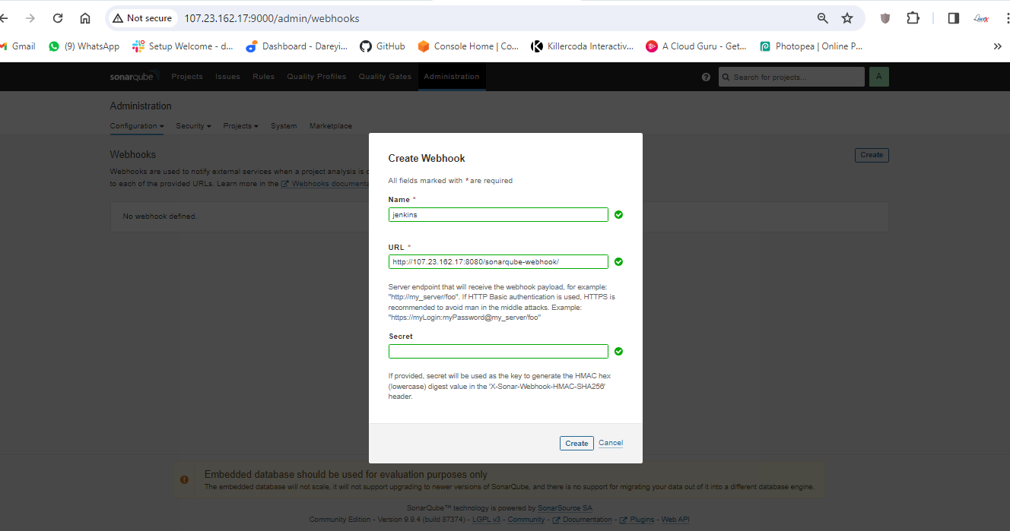This screenshot has height=531, width=1010.
Task: Open the GitHub bookmark
Action: click(382, 46)
